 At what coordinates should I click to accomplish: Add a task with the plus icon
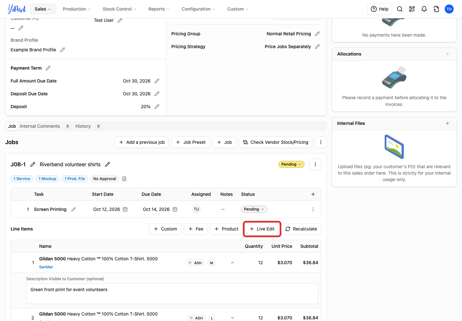[x=313, y=194]
